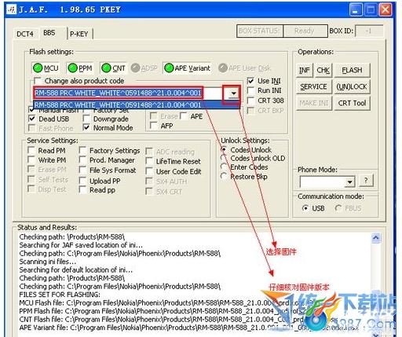Switch to the P-KEY tab
Viewport: 402px width, 337px height.
[79, 34]
